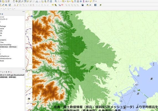Open the Python Console icon
The image size is (158, 111).
pos(88,5)
